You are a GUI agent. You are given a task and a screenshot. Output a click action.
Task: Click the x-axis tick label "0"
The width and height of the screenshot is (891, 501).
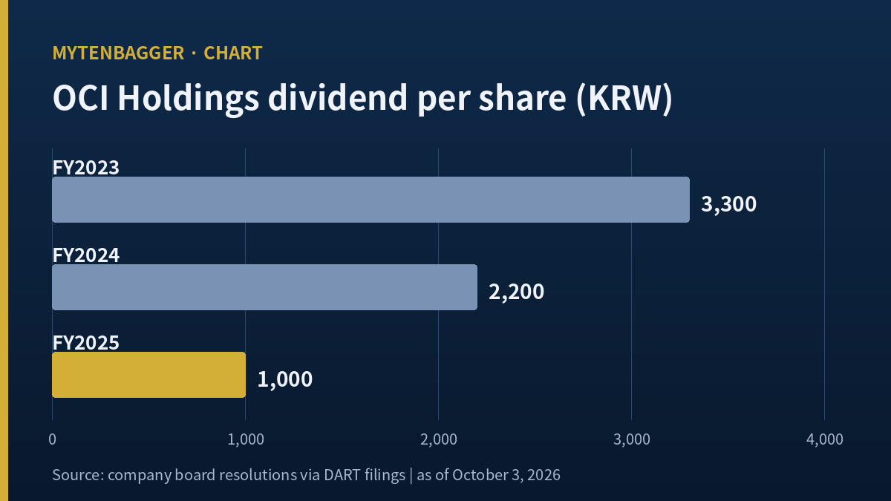click(52, 439)
